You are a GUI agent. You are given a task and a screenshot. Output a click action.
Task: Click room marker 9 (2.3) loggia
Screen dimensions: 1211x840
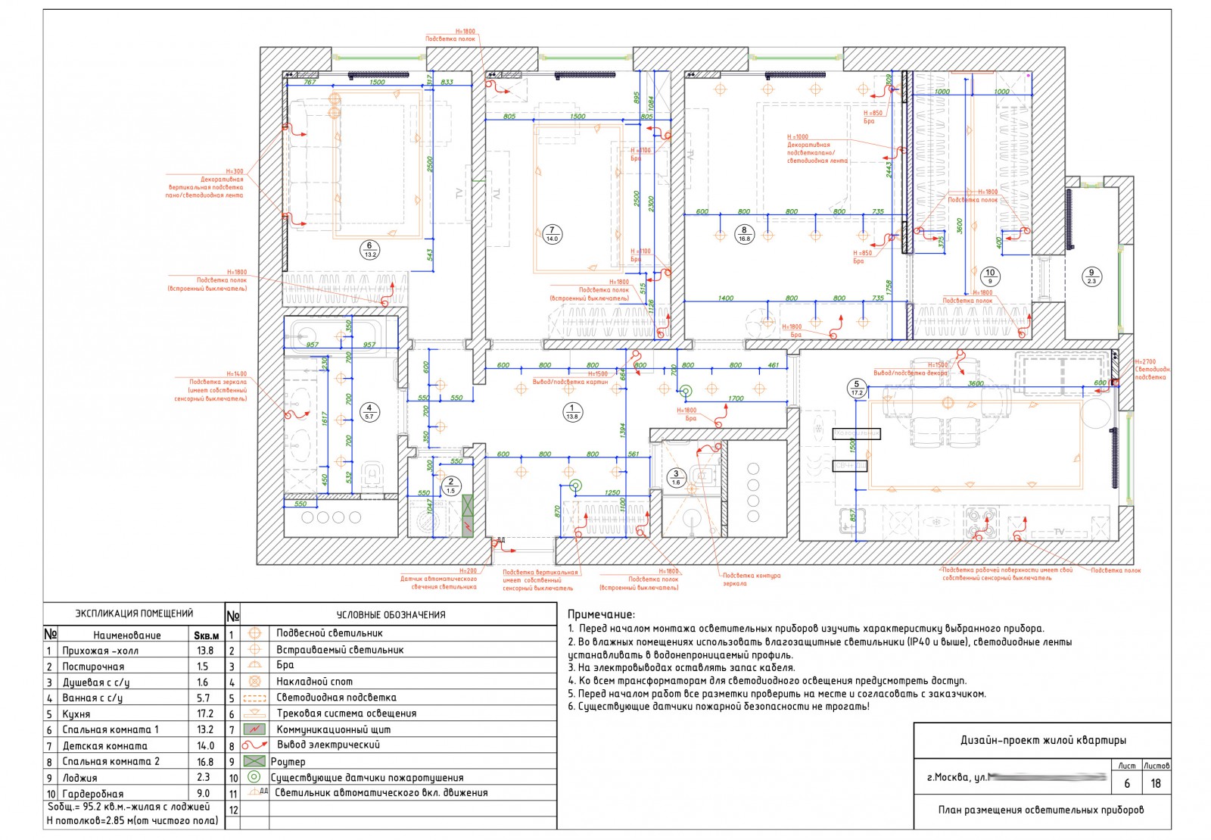(1091, 276)
